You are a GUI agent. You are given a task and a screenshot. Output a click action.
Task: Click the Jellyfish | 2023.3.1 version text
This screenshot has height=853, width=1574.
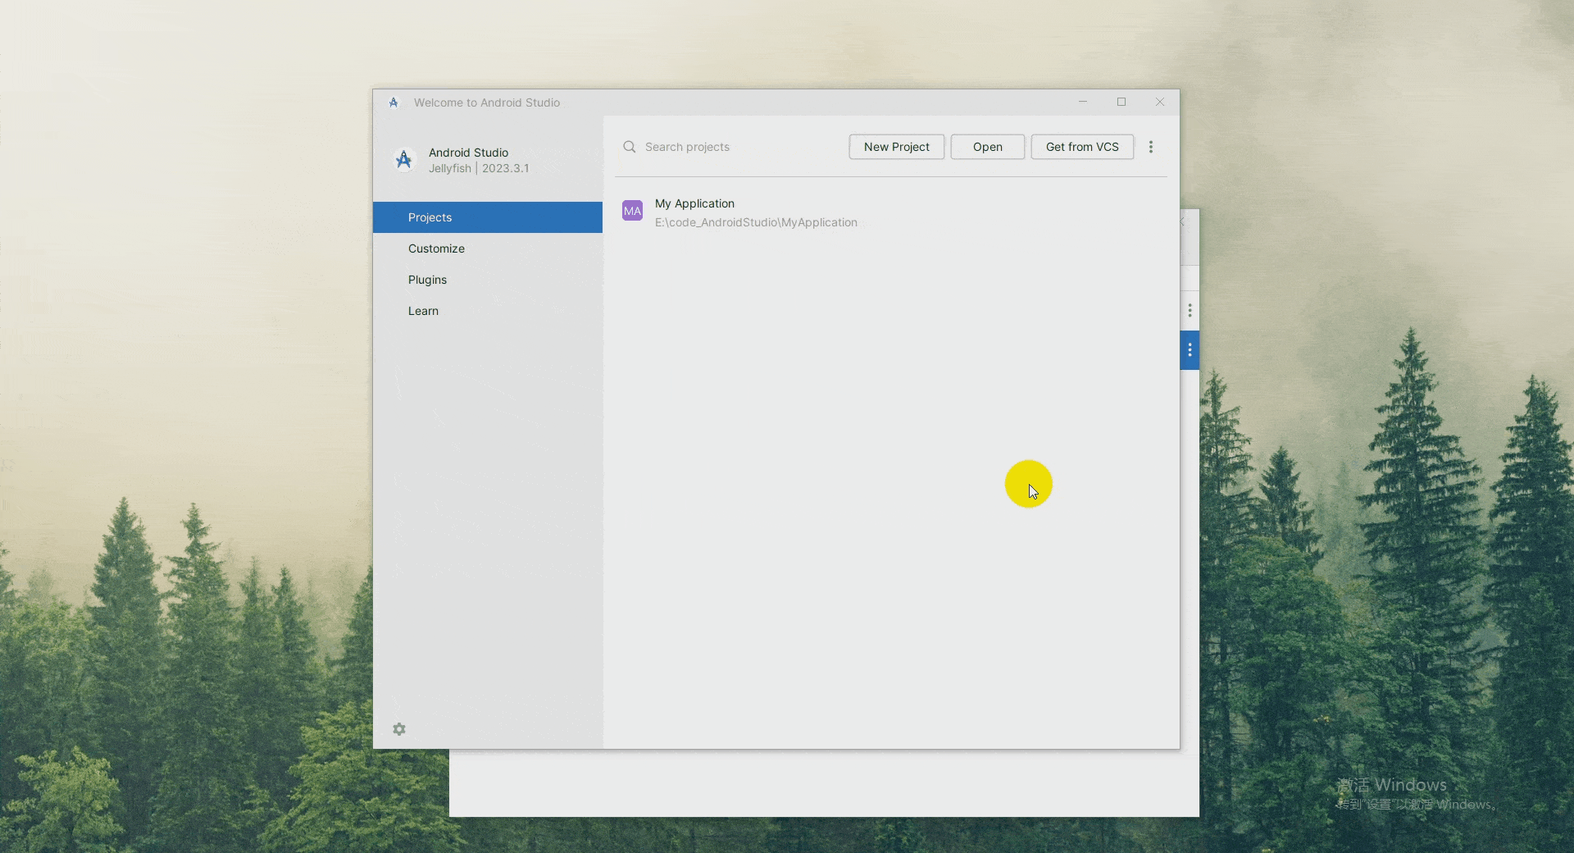[479, 168]
